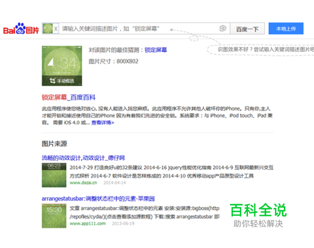Screen dimensions: 314x248
Task: Click the 查看详情> link
Action: [103, 122]
